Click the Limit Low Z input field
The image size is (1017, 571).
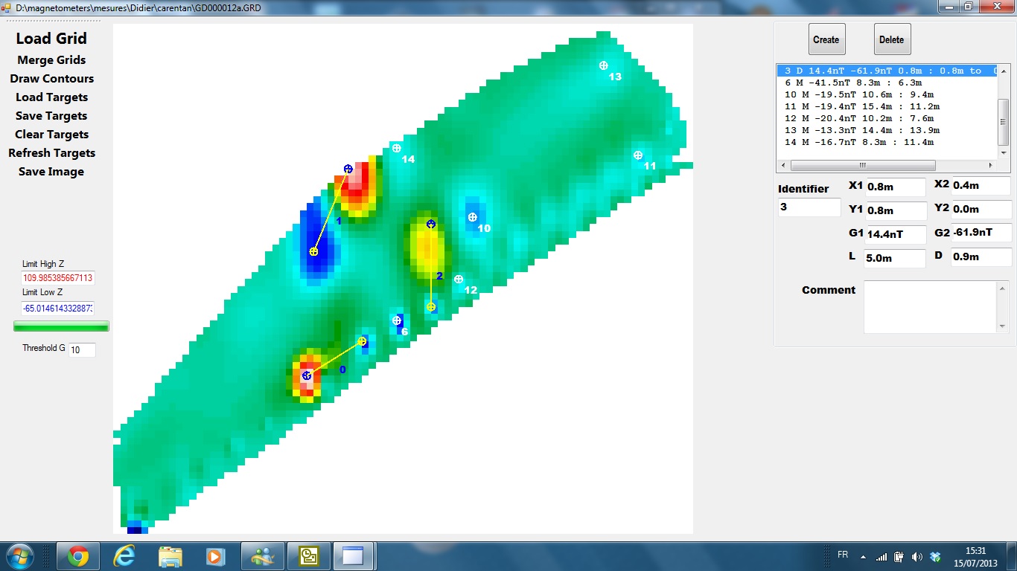pyautogui.click(x=58, y=307)
